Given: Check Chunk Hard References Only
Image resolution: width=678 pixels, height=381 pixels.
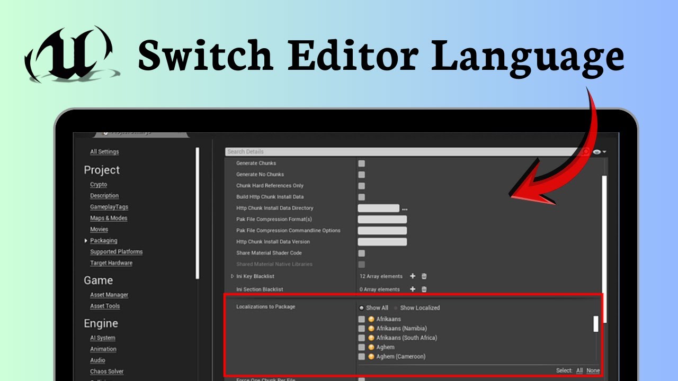Looking at the screenshot, I should click(x=361, y=186).
